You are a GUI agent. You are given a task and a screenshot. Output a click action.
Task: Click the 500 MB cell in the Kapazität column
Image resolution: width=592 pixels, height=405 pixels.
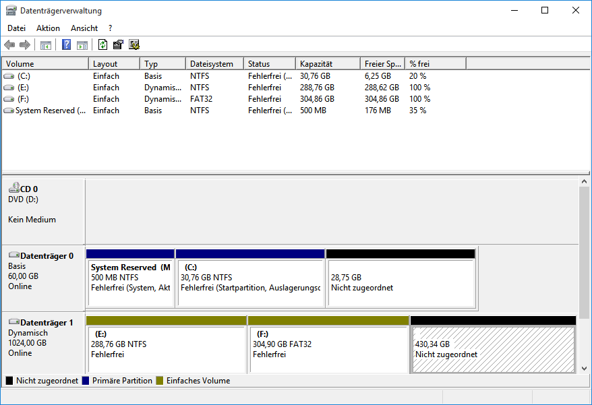(x=313, y=111)
